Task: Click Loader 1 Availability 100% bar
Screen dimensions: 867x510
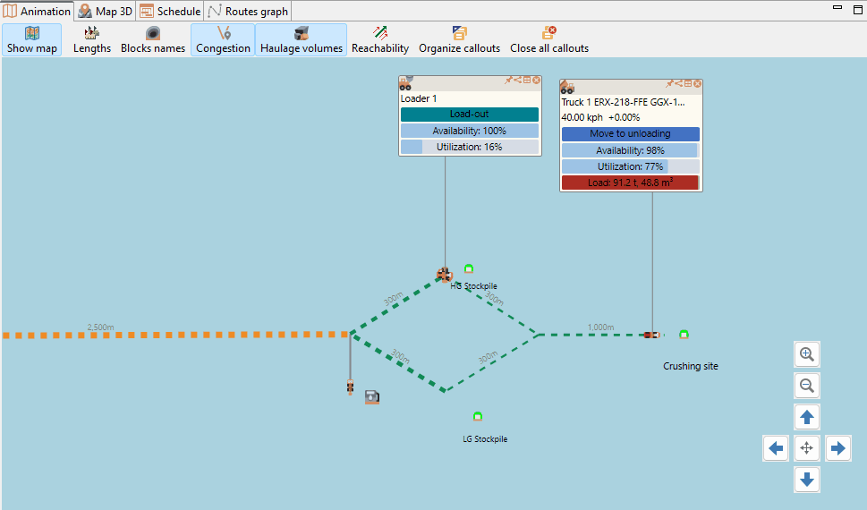Action: (x=470, y=131)
